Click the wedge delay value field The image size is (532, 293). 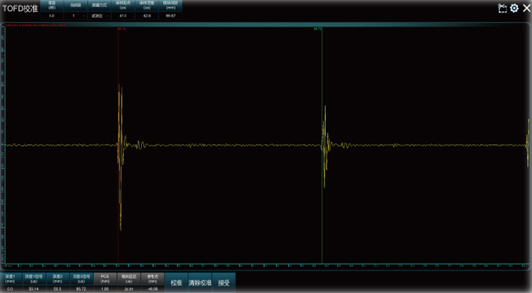coord(129,289)
